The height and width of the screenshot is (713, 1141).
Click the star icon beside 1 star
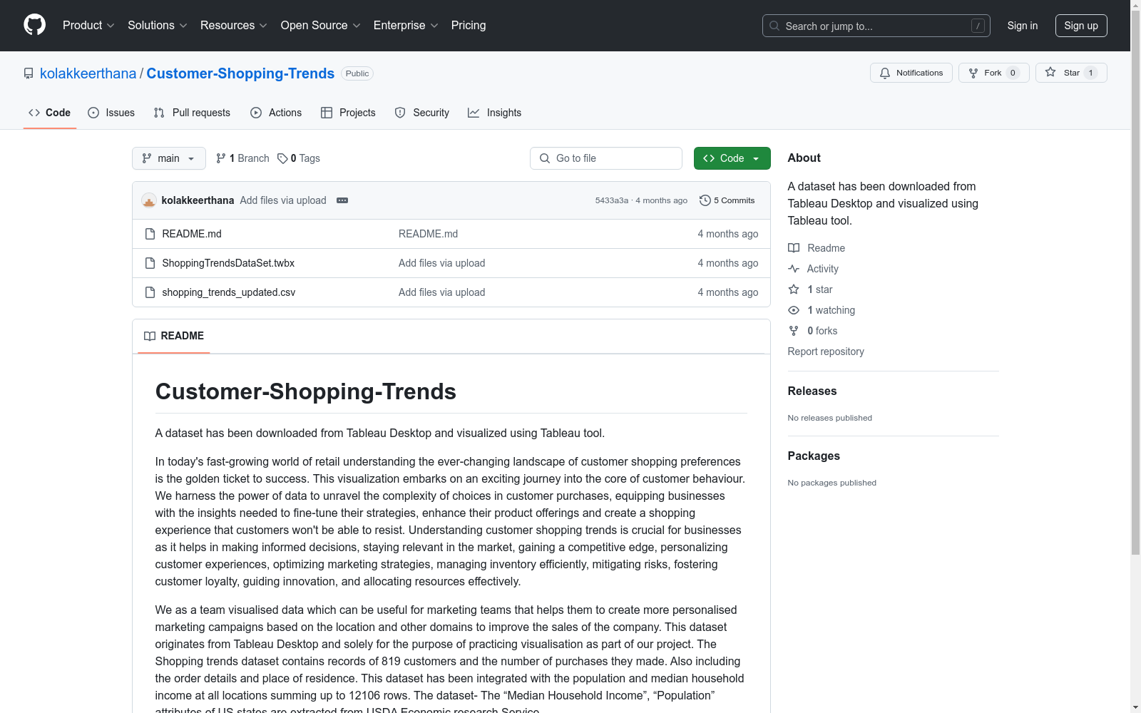coord(794,289)
